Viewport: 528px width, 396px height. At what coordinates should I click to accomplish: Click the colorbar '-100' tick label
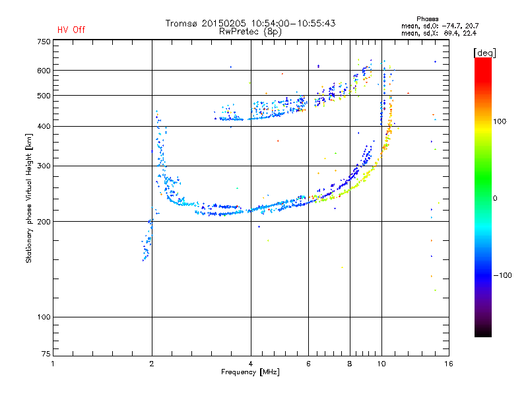[x=503, y=275]
